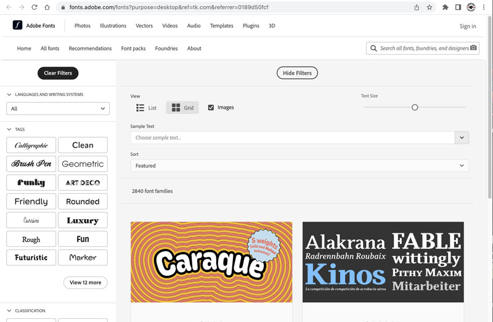The width and height of the screenshot is (493, 322).
Task: Open the Videos menu item
Action: [x=170, y=26]
